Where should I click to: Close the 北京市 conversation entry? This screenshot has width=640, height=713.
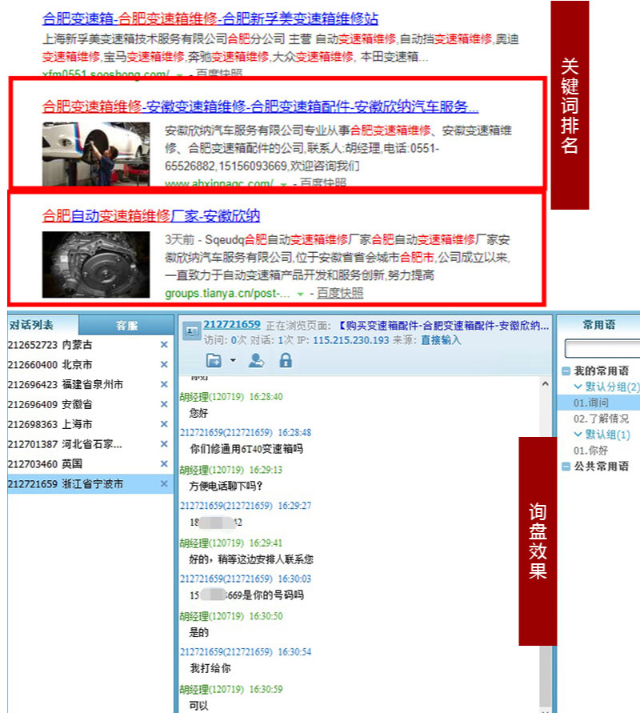click(x=164, y=365)
